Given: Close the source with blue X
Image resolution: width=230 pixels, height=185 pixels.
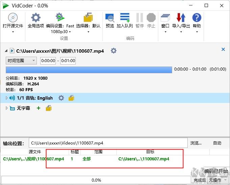Looking at the screenshot, I should click(223, 49).
